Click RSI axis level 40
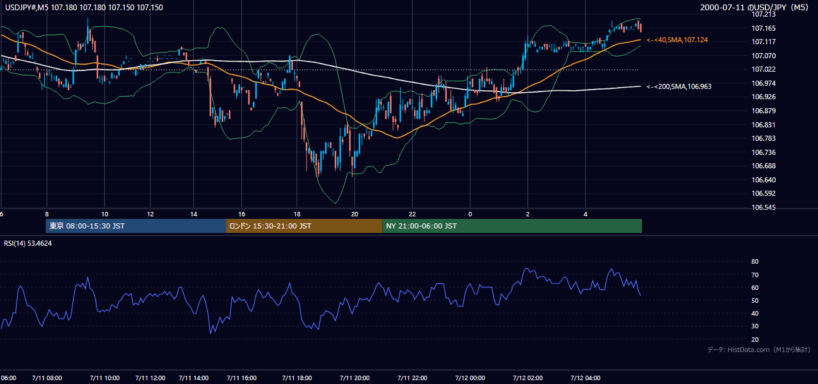The height and width of the screenshot is (384, 818). pyautogui.click(x=755, y=313)
